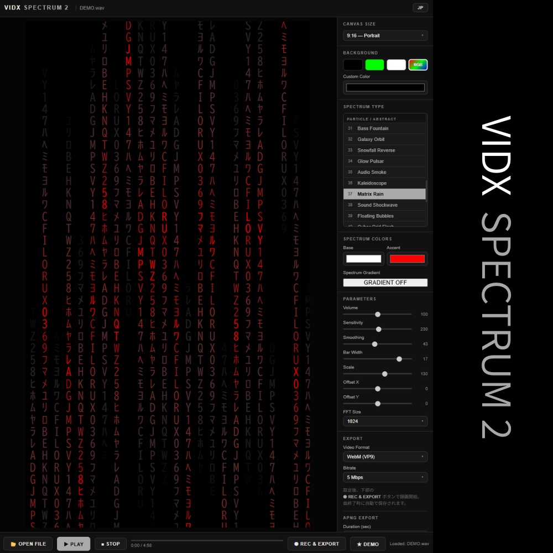Select Floating Bubbles spectrum type
Image resolution: width=553 pixels, height=553 pixels.
click(x=384, y=216)
